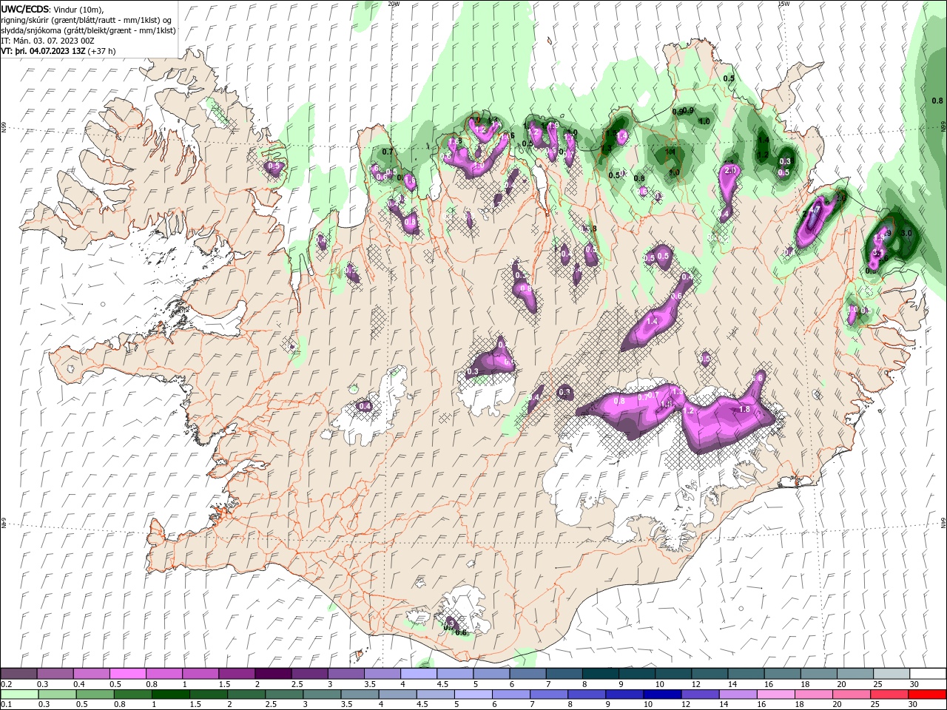Select the magenta snow legend swatch labeled 1.5
Image resolution: width=947 pixels, height=710 pixels.
[237, 673]
